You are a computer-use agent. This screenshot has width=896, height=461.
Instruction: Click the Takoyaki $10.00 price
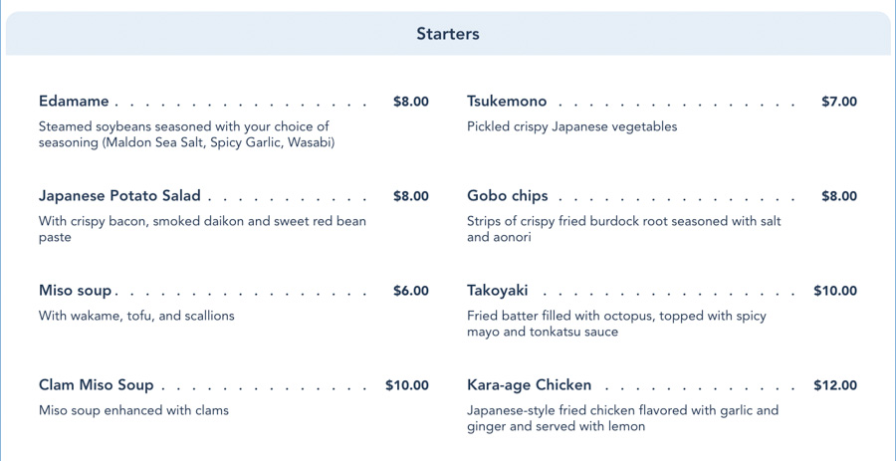(834, 291)
